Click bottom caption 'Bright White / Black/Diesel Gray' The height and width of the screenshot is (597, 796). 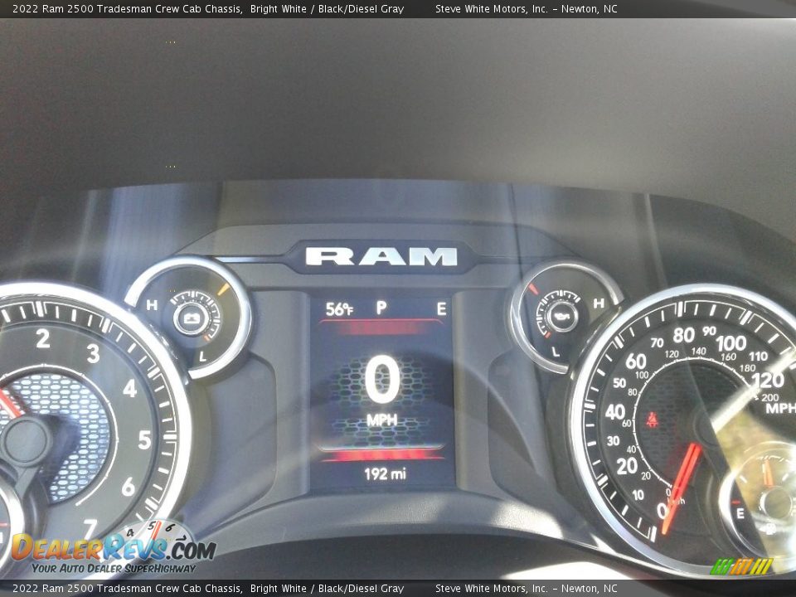[x=327, y=589]
